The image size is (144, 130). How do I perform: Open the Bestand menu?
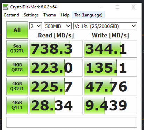[x=12, y=15]
